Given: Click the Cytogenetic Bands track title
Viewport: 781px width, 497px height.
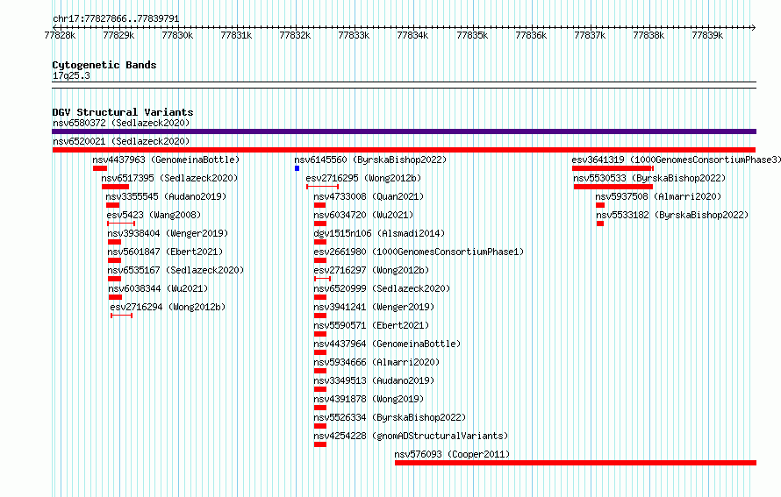Looking at the screenshot, I should pyautogui.click(x=104, y=65).
